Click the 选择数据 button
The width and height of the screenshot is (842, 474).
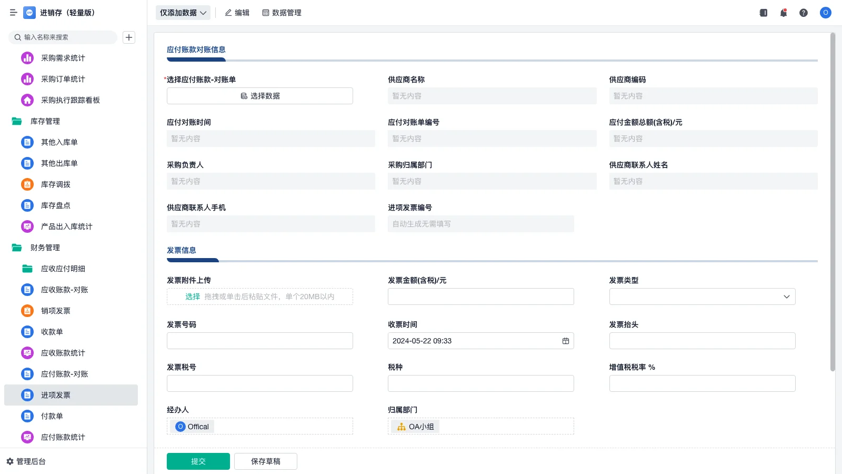(260, 96)
